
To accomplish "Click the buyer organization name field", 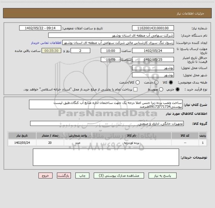I will point(111,35).
